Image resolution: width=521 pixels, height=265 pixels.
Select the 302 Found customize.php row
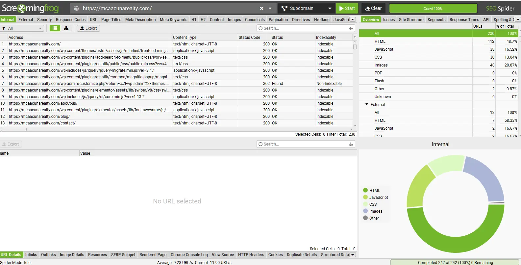tap(176, 84)
